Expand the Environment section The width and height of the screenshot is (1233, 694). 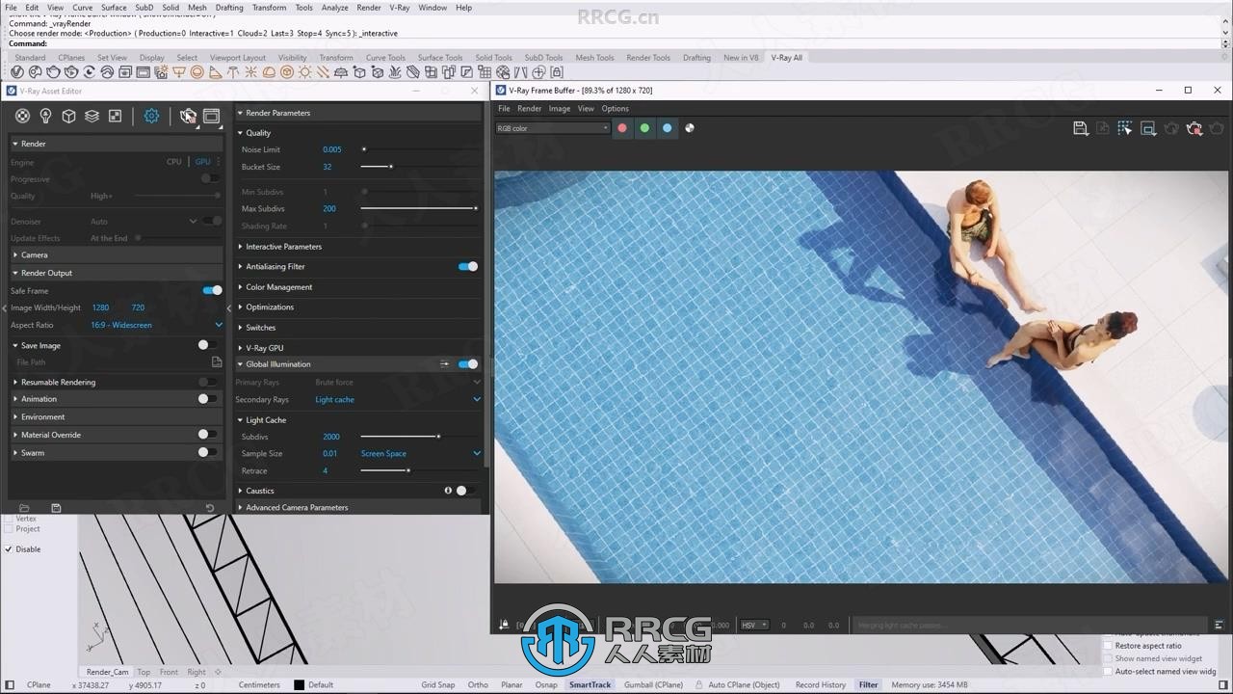[x=116, y=416]
